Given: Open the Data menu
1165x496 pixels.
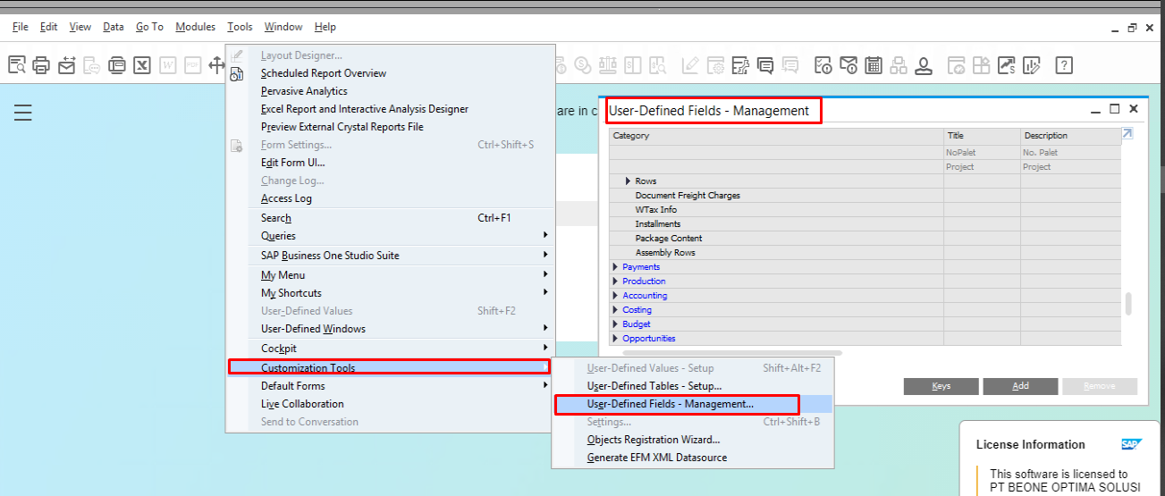Looking at the screenshot, I should tap(114, 27).
